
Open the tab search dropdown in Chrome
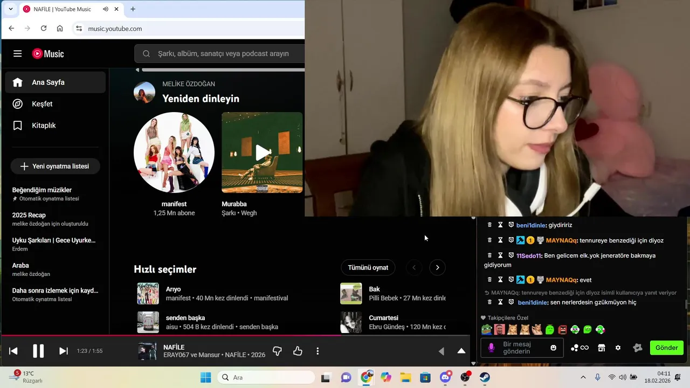[10, 9]
